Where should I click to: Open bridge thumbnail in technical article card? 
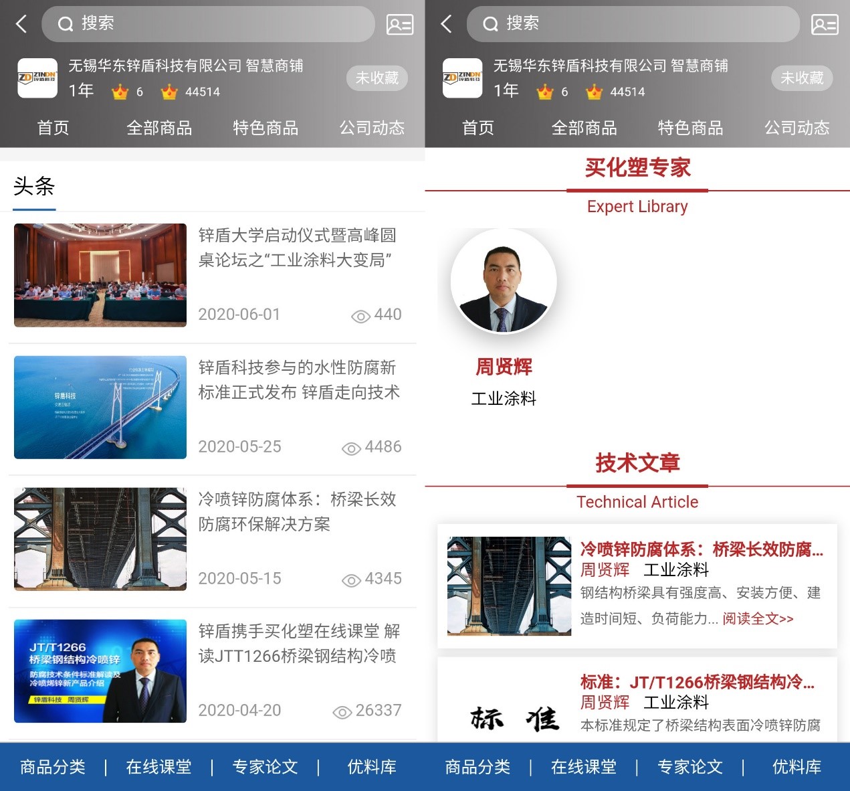[x=509, y=586]
